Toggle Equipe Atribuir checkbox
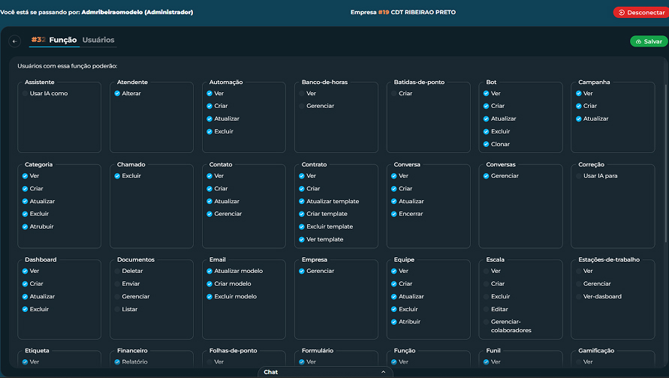Viewport: 669px width, 378px height. click(x=393, y=322)
